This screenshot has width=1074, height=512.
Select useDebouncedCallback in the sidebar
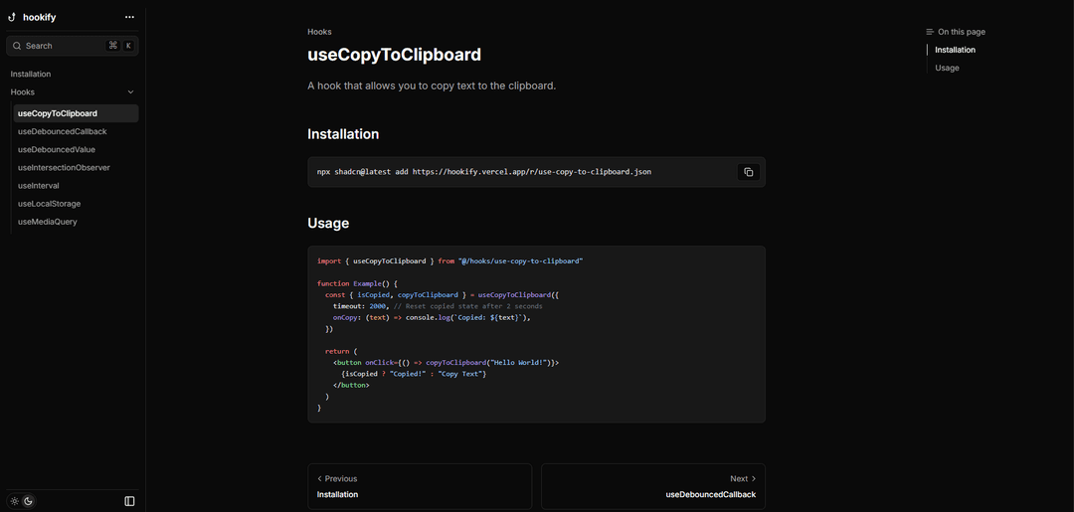pos(62,131)
